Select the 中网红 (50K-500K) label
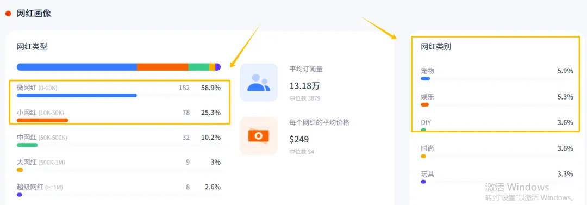 pyautogui.click(x=42, y=137)
